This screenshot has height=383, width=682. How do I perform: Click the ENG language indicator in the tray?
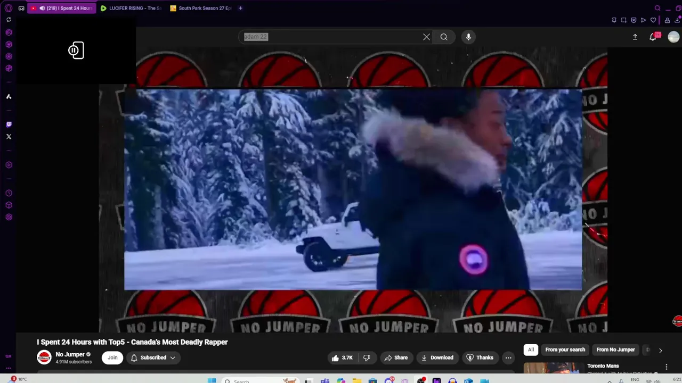click(x=635, y=380)
